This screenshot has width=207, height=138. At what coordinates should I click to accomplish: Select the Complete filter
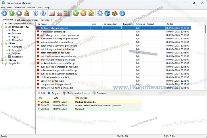17,47
